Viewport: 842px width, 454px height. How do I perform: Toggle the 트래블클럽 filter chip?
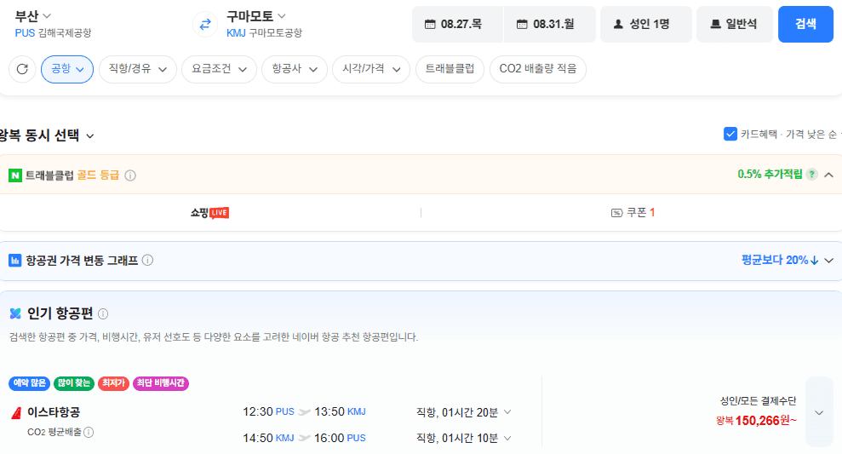pos(450,69)
